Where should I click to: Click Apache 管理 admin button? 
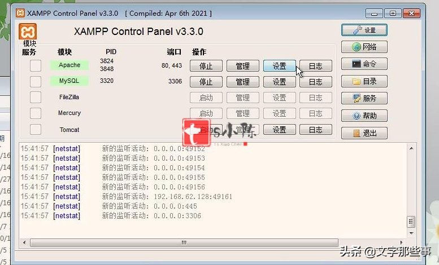(x=243, y=66)
